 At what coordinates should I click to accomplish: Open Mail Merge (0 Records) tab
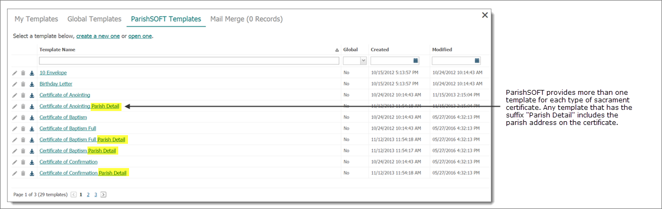pyautogui.click(x=246, y=19)
